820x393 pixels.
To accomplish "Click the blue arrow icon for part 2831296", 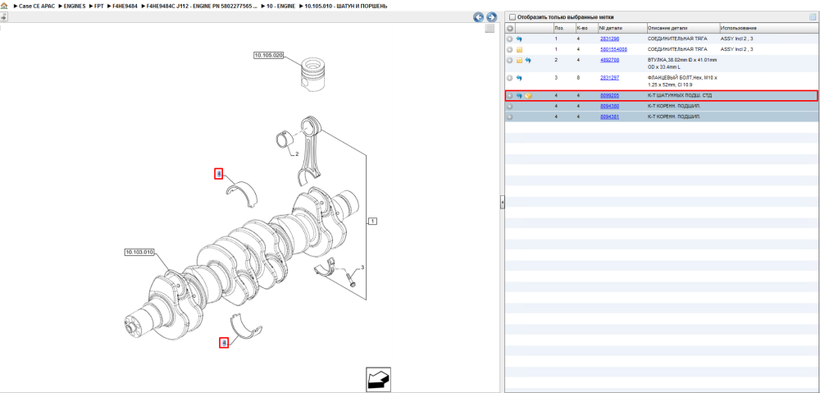I will tap(519, 39).
